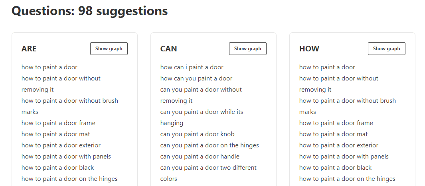Open "door mat" suggestion in HOW card
The width and height of the screenshot is (425, 186).
[x=334, y=134]
